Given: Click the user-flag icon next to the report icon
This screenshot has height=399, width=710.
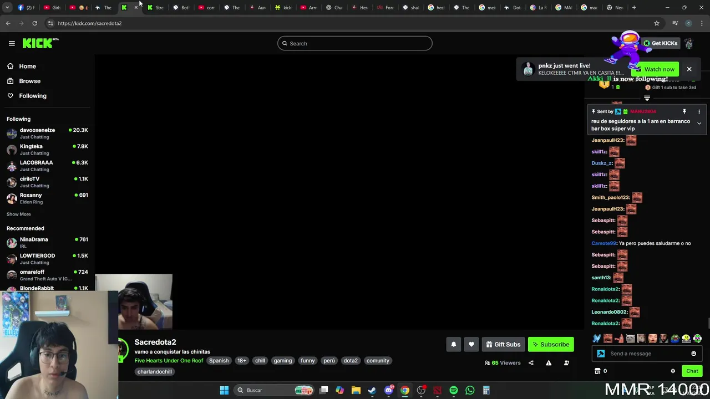Looking at the screenshot, I should pos(566,363).
